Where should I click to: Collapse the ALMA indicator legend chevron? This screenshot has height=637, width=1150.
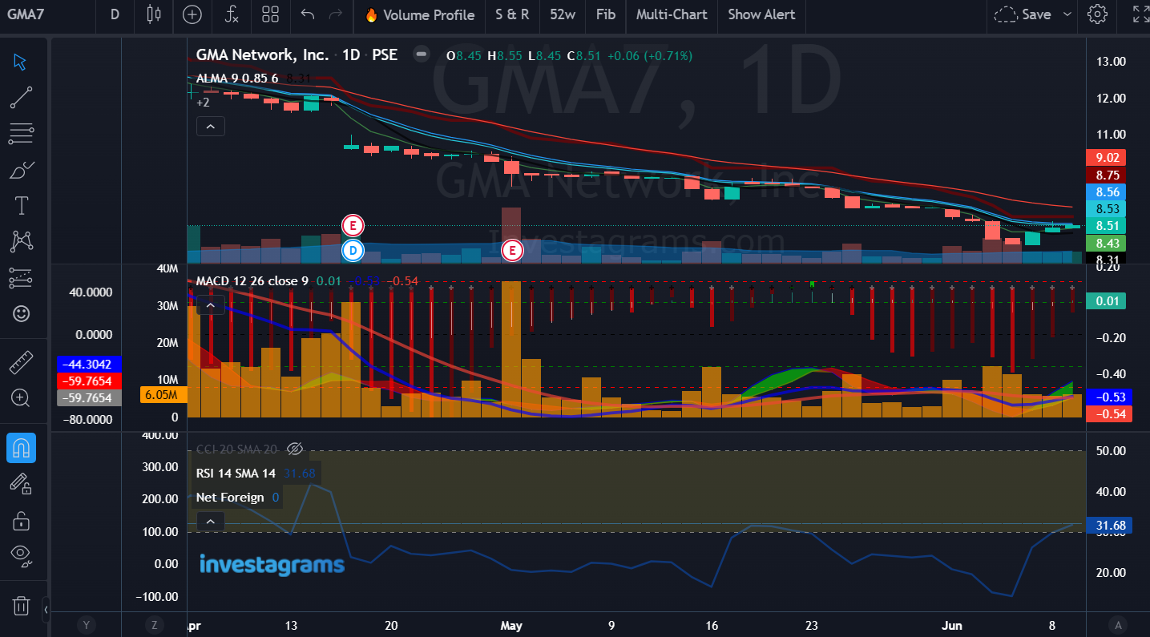[211, 126]
